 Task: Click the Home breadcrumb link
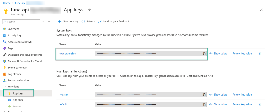pos(7,3)
